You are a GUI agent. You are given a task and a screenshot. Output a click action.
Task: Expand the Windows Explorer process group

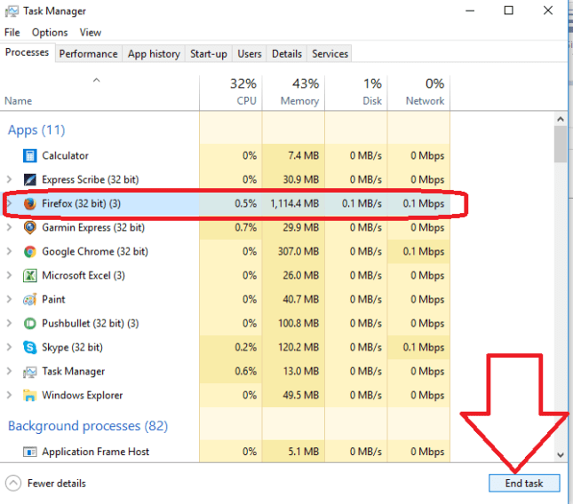pos(9,396)
